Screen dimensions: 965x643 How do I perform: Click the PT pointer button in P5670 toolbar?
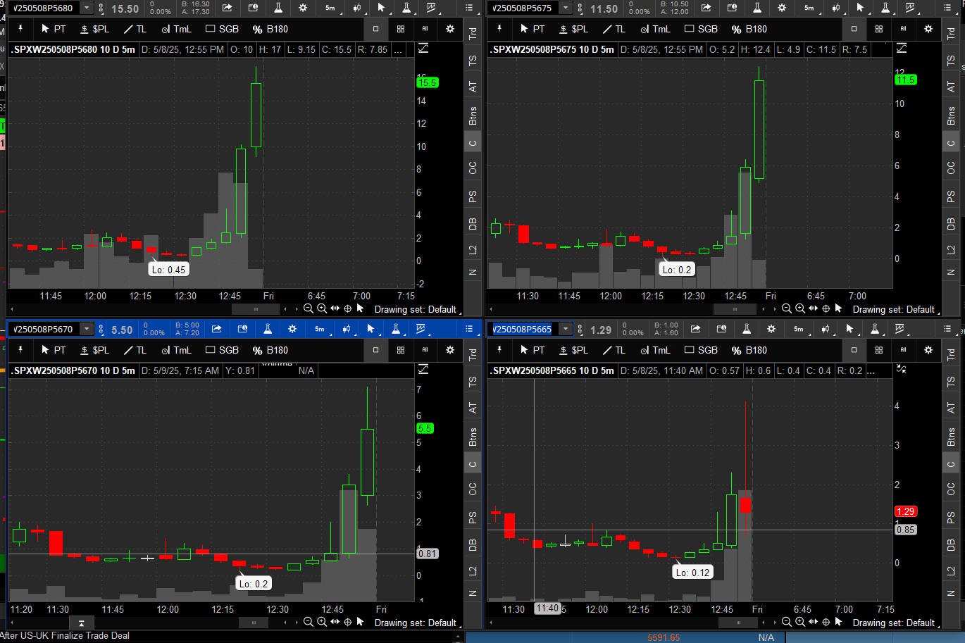(x=54, y=350)
